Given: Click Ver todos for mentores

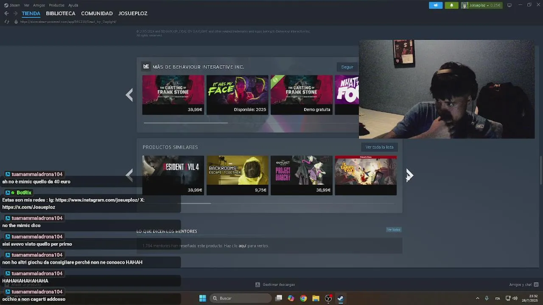Looking at the screenshot, I should 393,230.
